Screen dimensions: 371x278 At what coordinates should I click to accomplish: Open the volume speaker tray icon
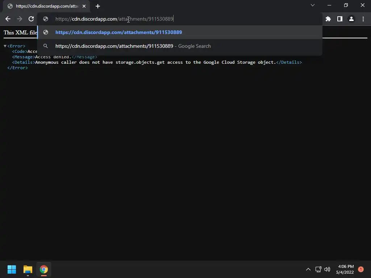click(327, 269)
